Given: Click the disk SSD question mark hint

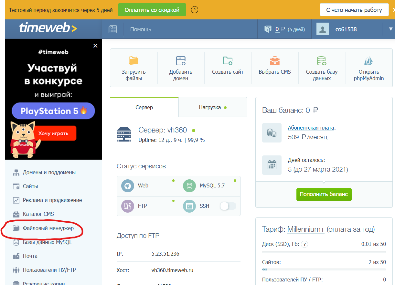Looking at the screenshot, I should coord(304,245).
